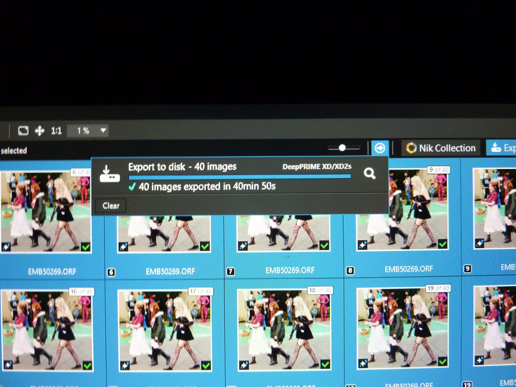
Task: Select the thumbnail labeled 17 of 40
Action: point(165,331)
